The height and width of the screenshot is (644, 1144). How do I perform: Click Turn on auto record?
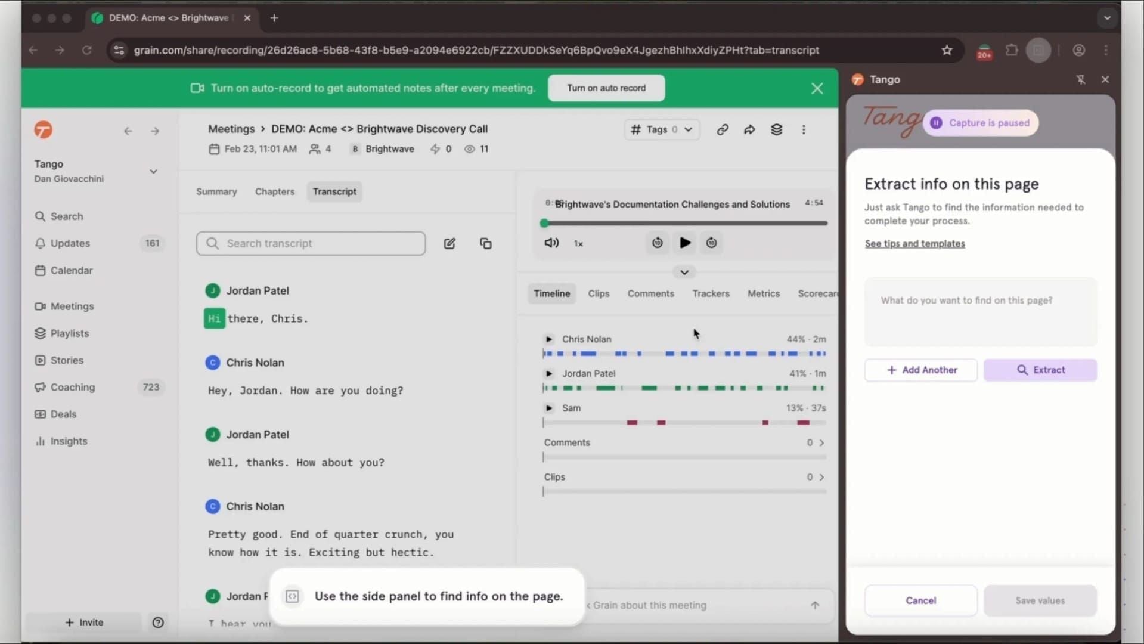pos(606,88)
